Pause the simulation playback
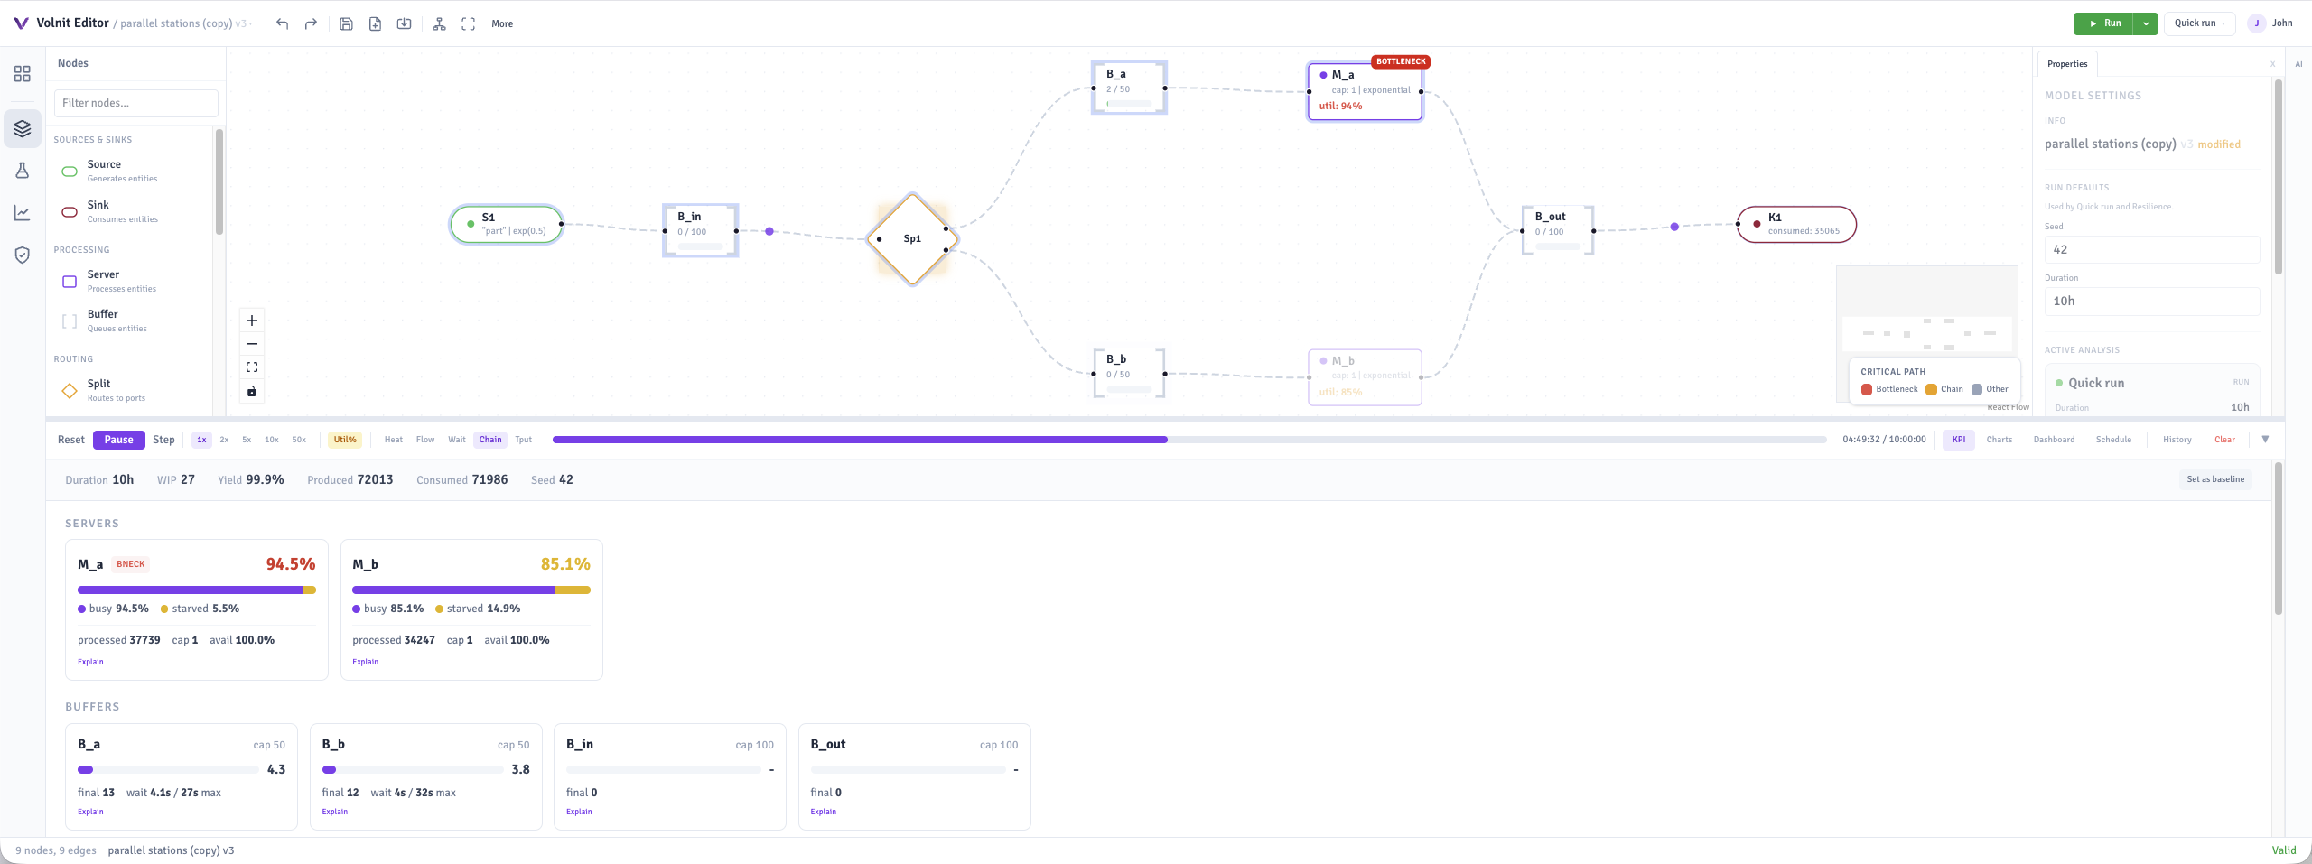 (118, 440)
